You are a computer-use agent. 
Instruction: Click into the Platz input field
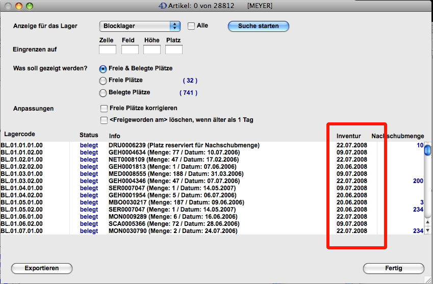173,49
